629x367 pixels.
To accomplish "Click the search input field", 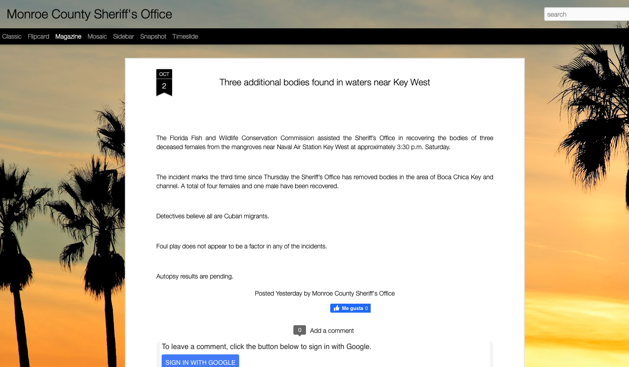I will coord(586,14).
